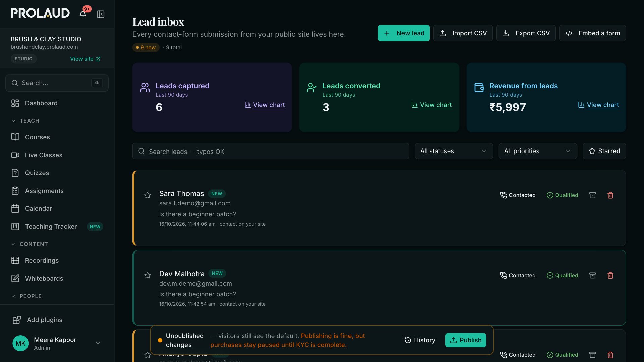Focus the Search leads field

[271, 152]
